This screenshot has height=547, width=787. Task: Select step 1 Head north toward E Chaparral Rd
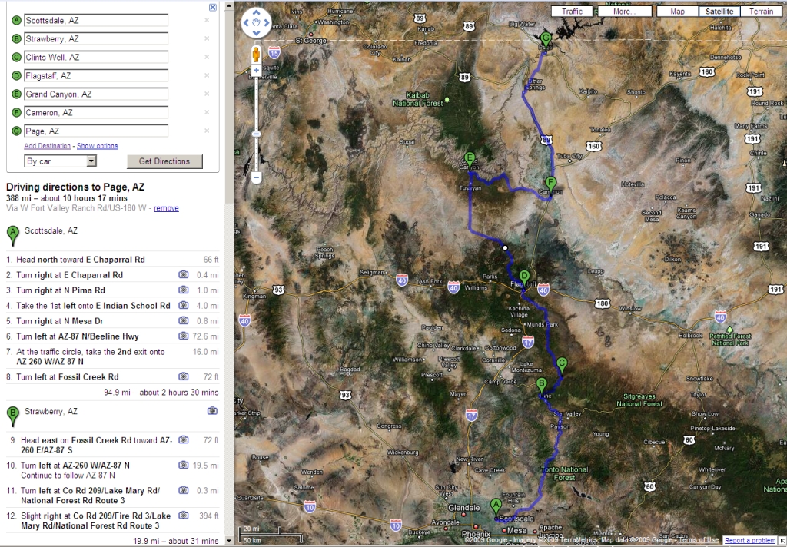click(112, 260)
